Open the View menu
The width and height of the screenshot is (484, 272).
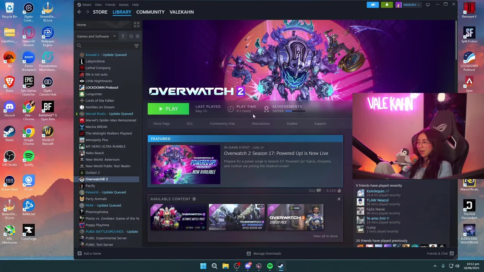pos(98,5)
